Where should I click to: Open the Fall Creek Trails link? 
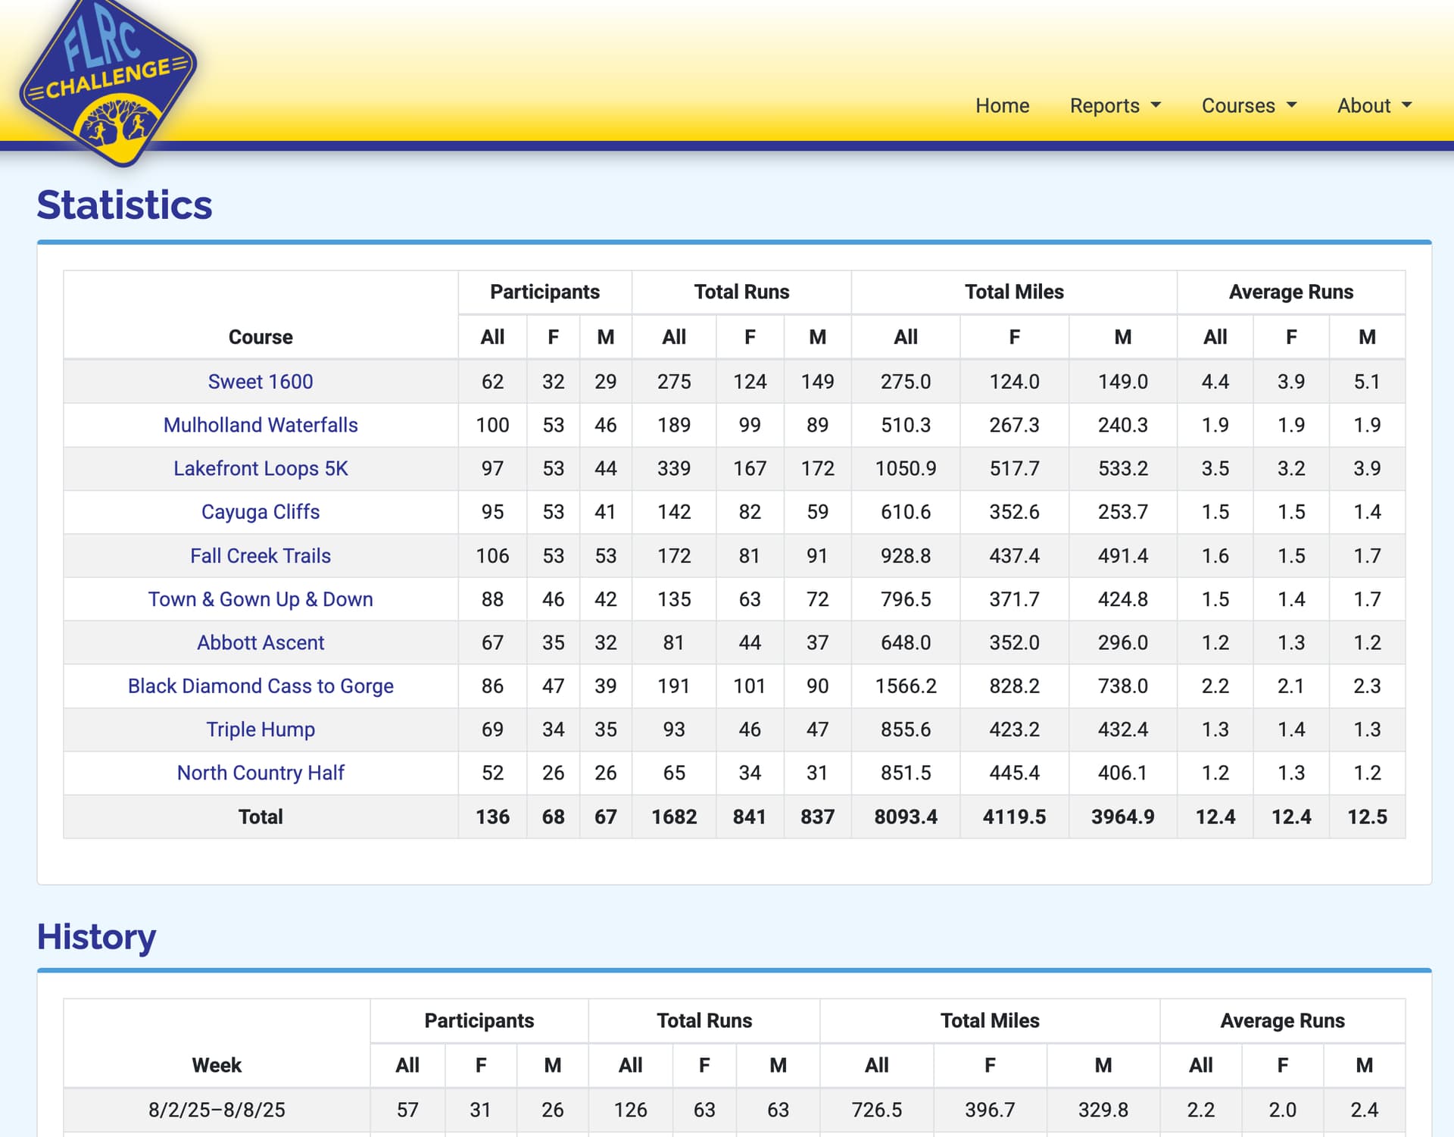pos(260,556)
